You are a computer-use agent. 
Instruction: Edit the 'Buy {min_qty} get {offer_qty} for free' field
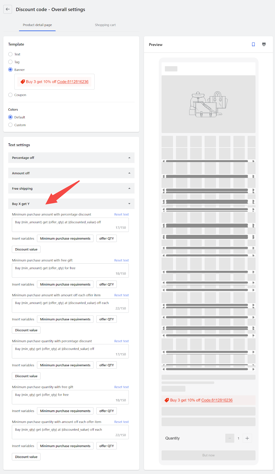[x=70, y=398]
